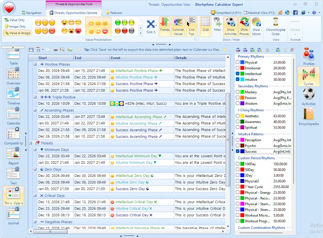Screen dimensions: 323x238
Task: Collapse the Critical Days group
Action: 35,195
